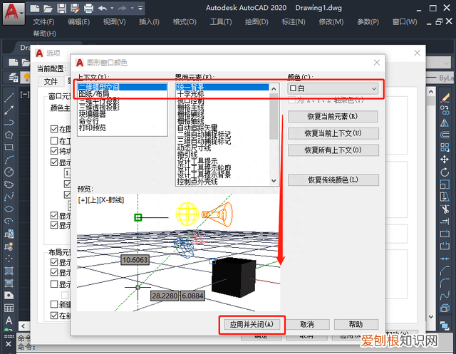The height and width of the screenshot is (354, 456).
Task: Select the Rotate tool
Action: coord(445,172)
